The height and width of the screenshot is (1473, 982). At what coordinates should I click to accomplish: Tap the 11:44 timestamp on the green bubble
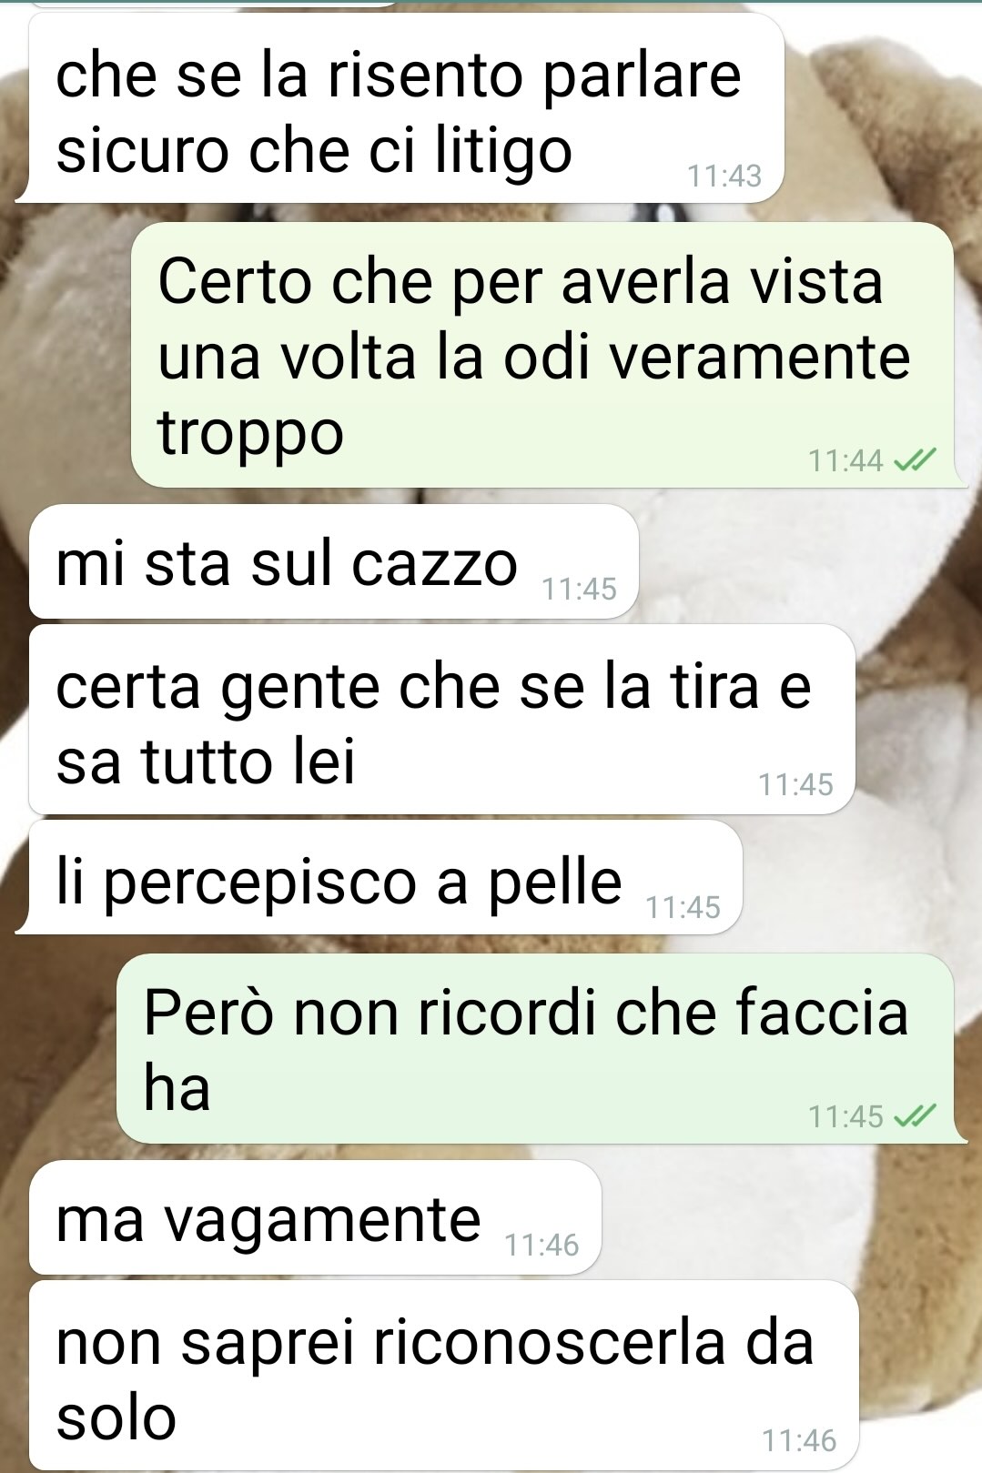pyautogui.click(x=845, y=461)
